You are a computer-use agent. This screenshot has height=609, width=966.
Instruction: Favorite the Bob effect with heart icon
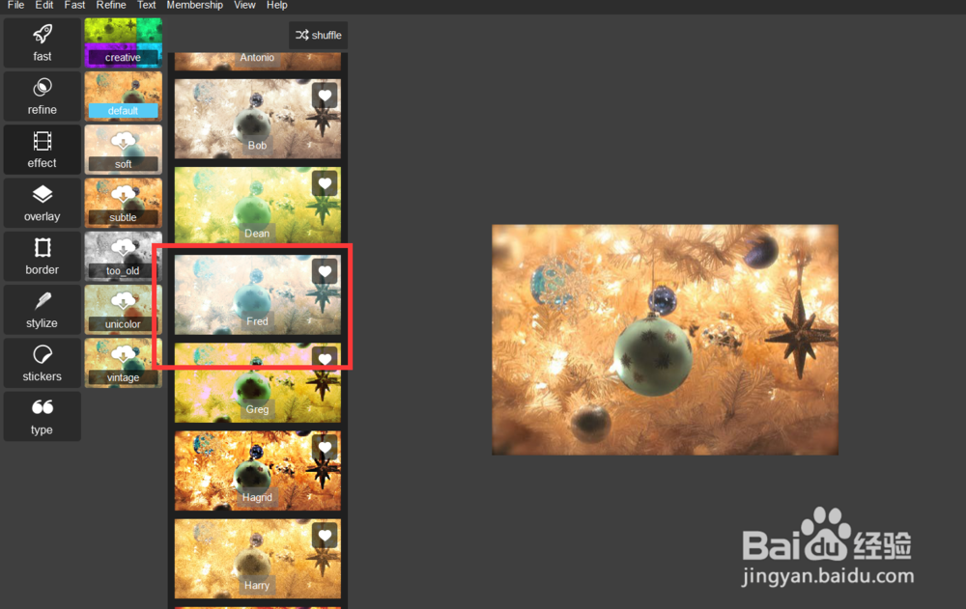pos(325,96)
